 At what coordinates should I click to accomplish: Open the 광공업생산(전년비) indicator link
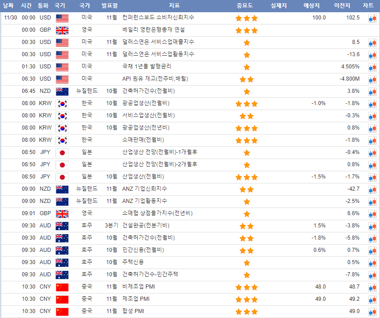point(143,128)
